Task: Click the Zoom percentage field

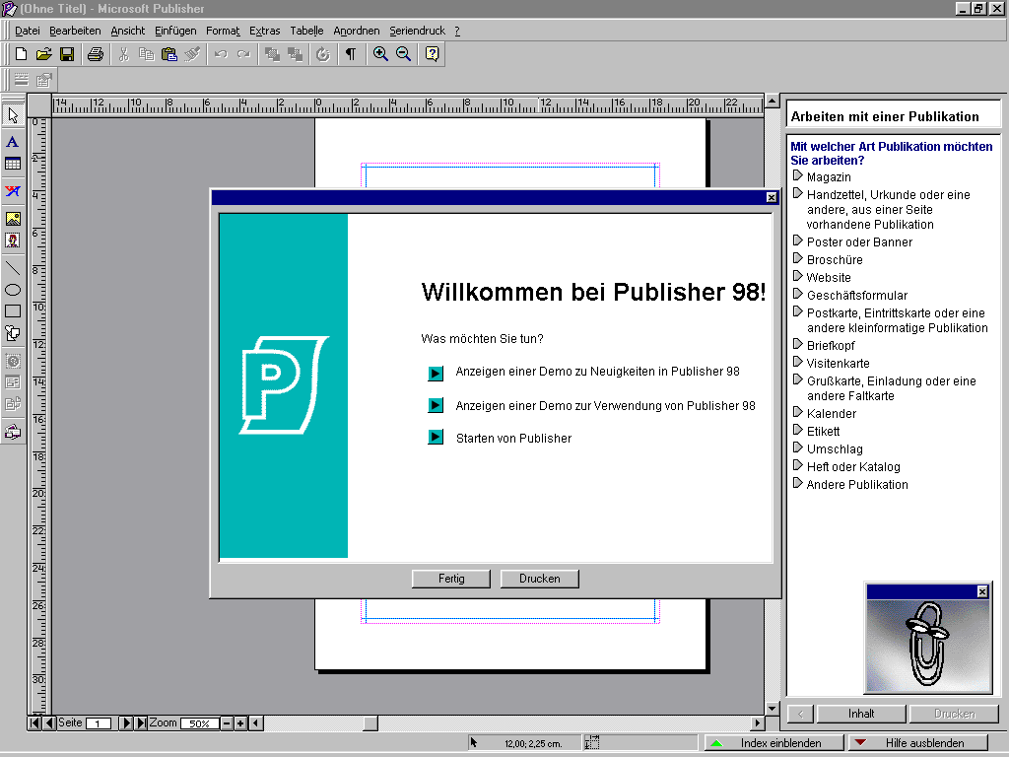Action: click(199, 723)
